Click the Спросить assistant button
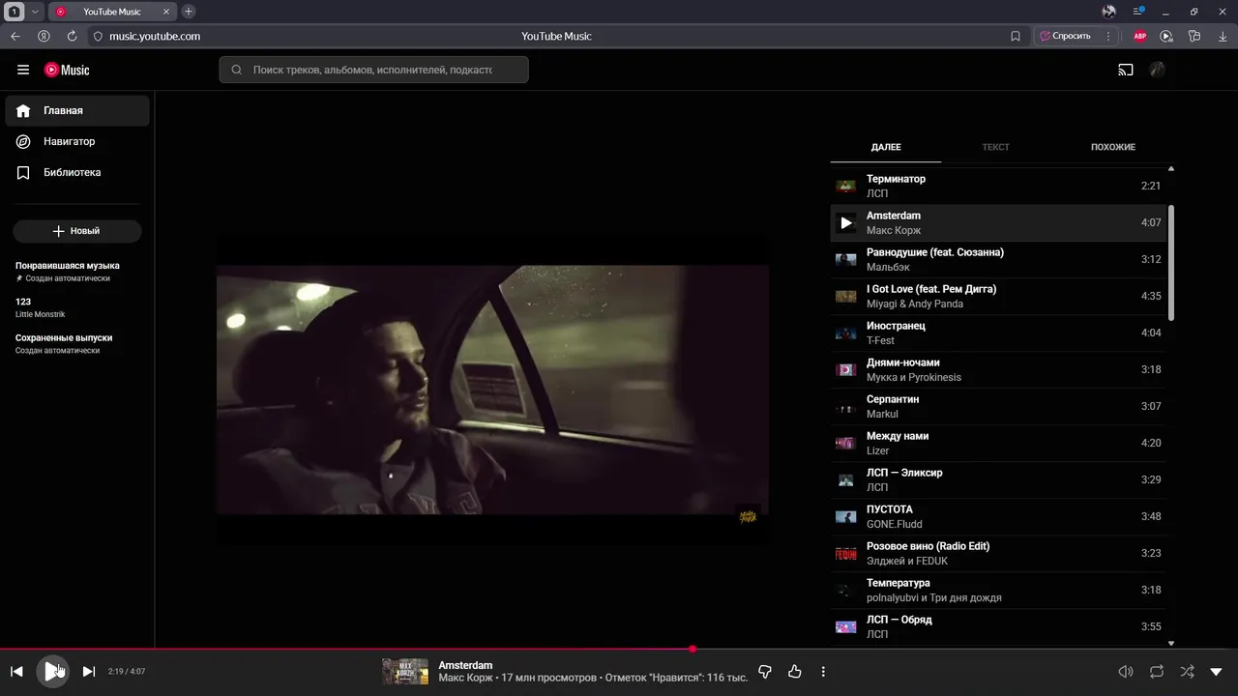Screen dimensions: 1238x696 [x=1065, y=36]
